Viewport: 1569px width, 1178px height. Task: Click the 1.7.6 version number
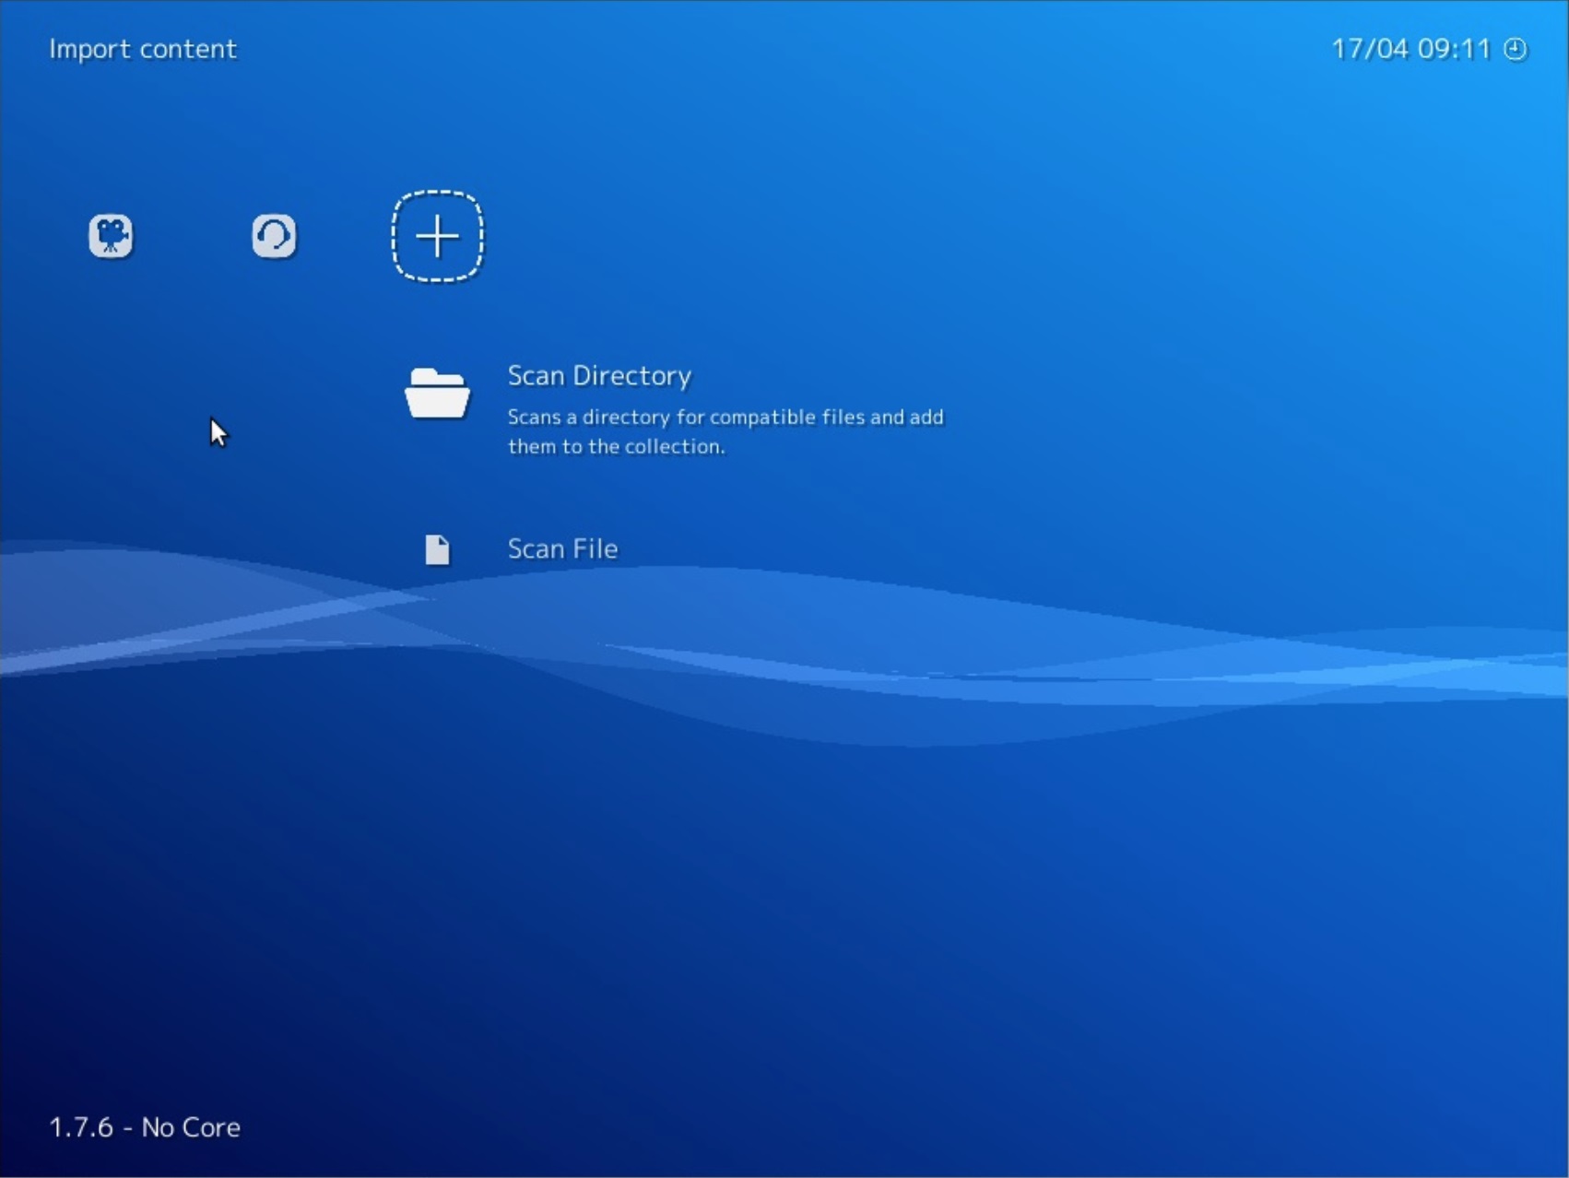tap(81, 1127)
